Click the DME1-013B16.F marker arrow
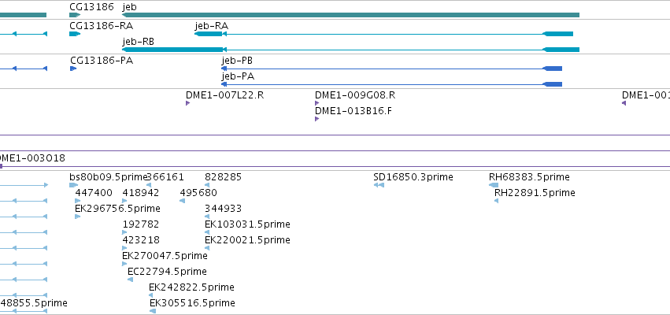670x315 pixels. click(316, 119)
